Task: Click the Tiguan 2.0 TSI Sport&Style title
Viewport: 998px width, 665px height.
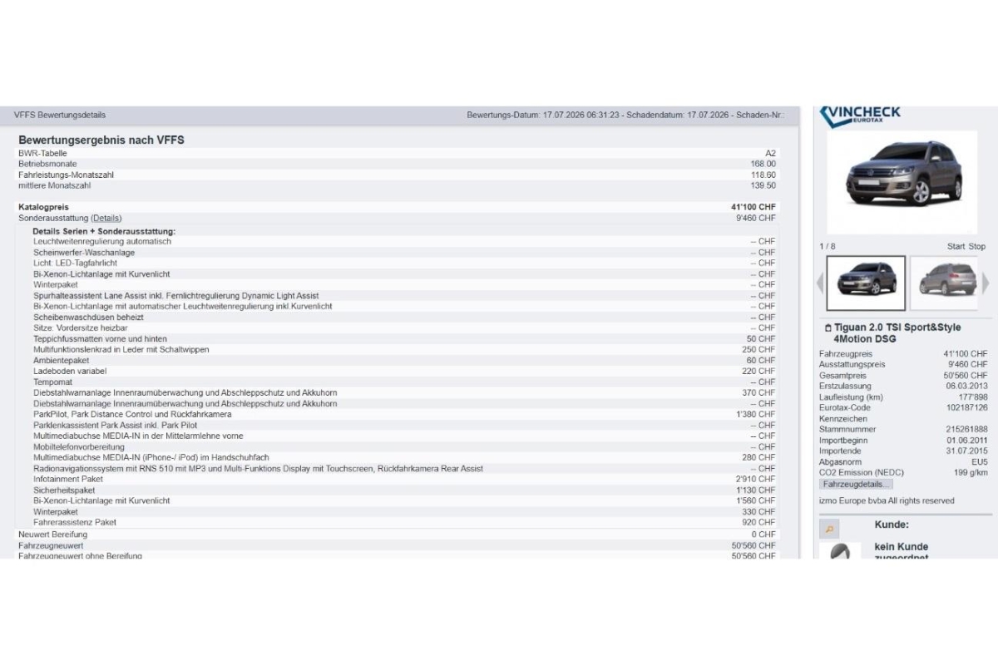Action: [x=897, y=333]
